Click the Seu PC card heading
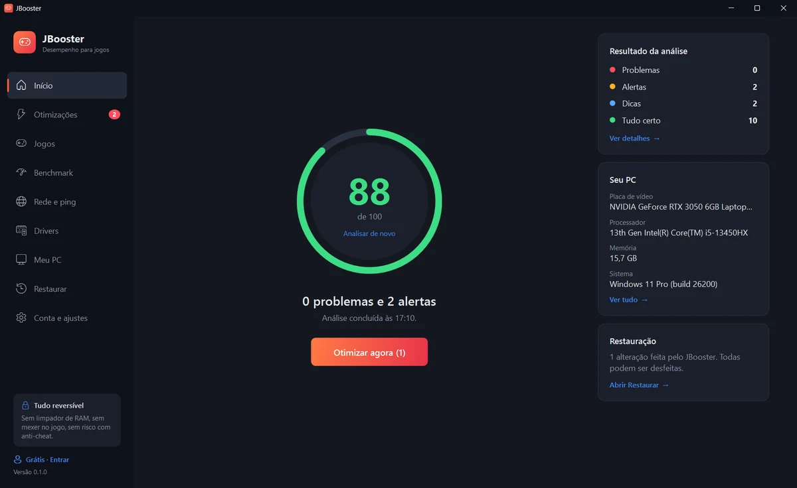 (623, 180)
